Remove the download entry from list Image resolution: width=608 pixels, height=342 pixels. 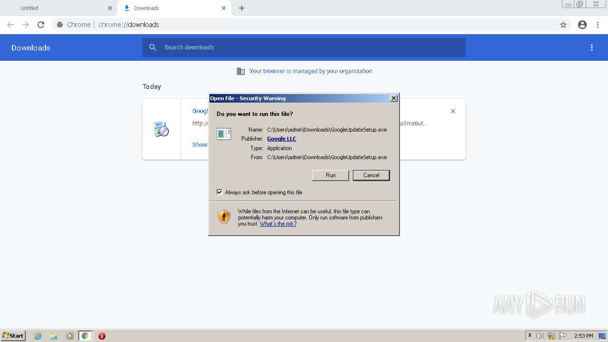[453, 111]
